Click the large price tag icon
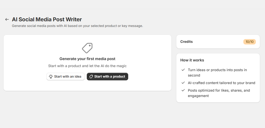 pos(87,48)
